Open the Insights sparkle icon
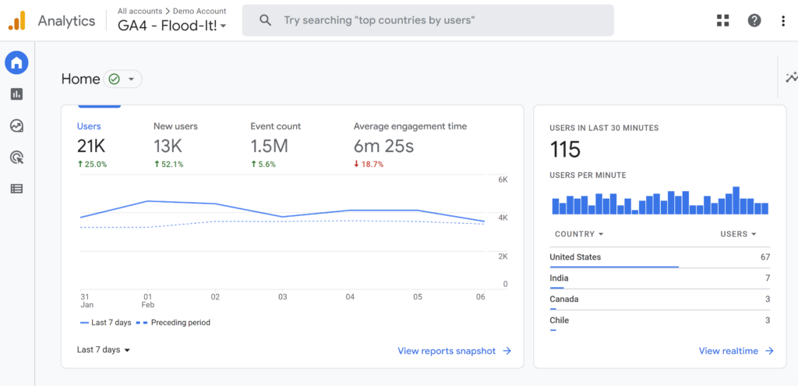The height and width of the screenshot is (386, 798). (792, 77)
